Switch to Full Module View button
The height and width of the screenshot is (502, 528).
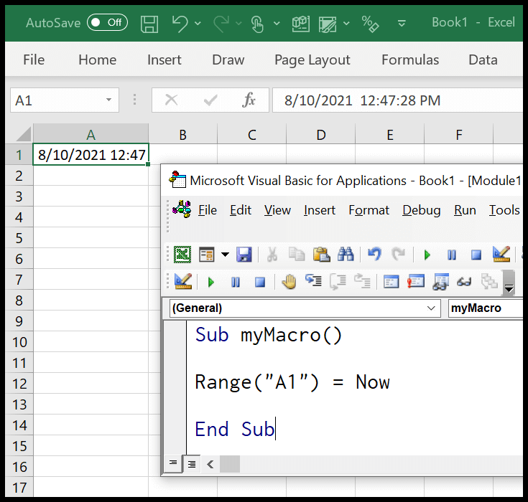tap(192, 464)
